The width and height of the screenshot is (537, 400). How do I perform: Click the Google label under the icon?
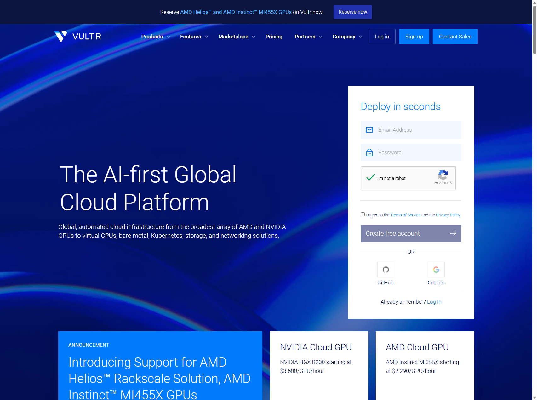pyautogui.click(x=436, y=283)
